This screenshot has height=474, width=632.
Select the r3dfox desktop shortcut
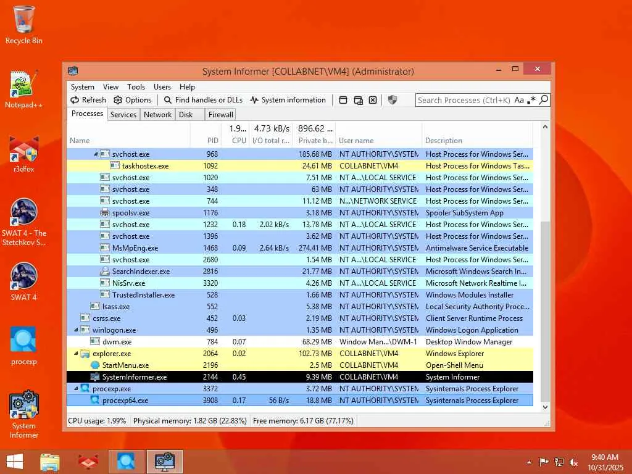pos(24,154)
